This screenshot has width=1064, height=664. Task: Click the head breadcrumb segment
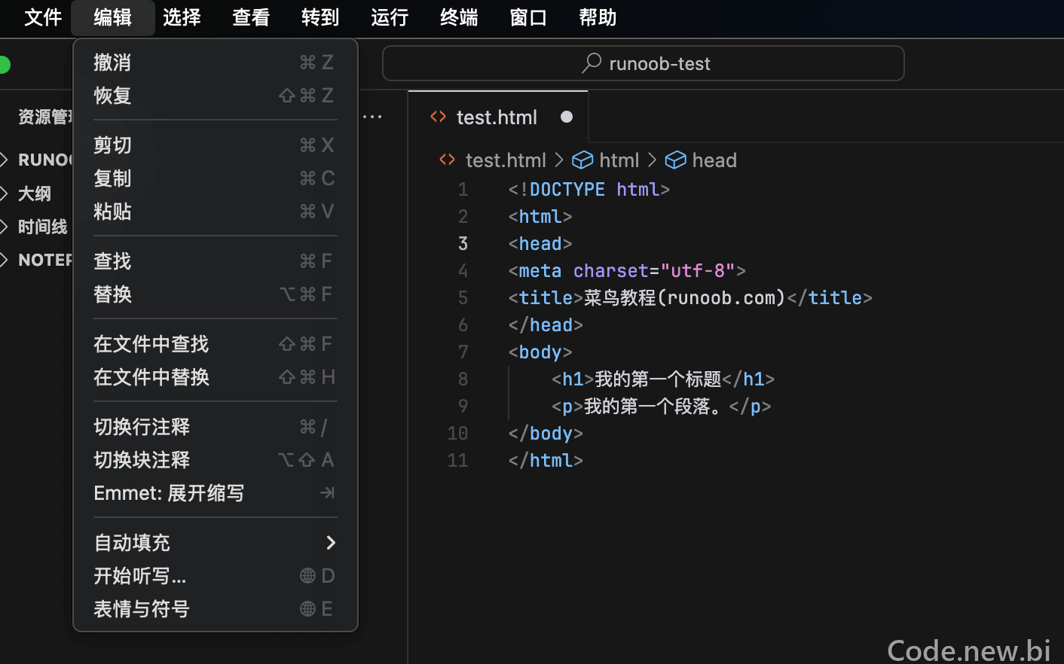pyautogui.click(x=714, y=160)
